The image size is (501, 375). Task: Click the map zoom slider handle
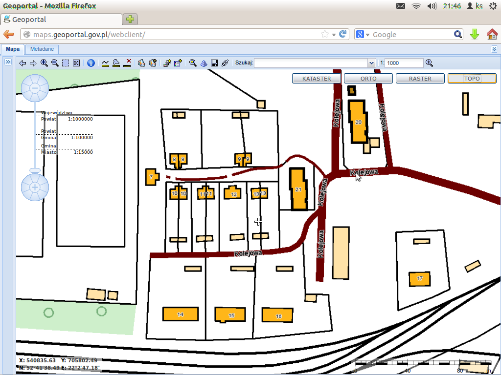(x=35, y=170)
